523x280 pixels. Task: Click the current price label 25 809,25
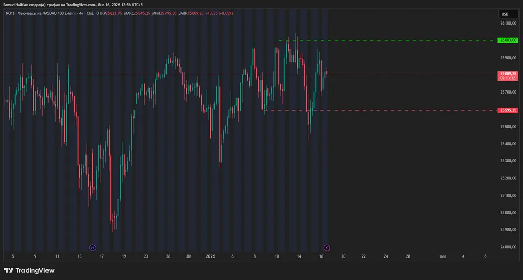click(x=508, y=74)
